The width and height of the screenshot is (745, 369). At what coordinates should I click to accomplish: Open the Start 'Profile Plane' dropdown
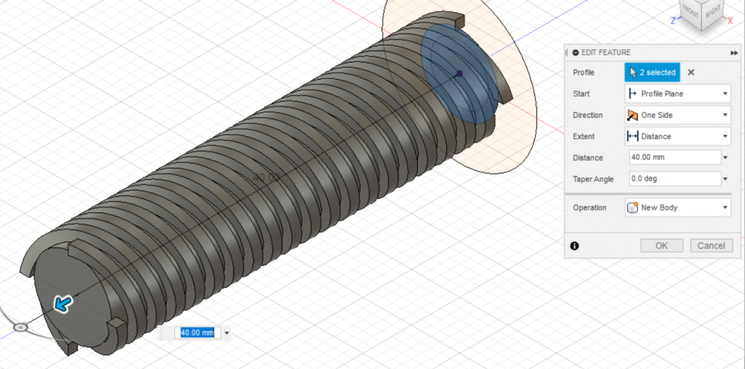[x=677, y=94]
